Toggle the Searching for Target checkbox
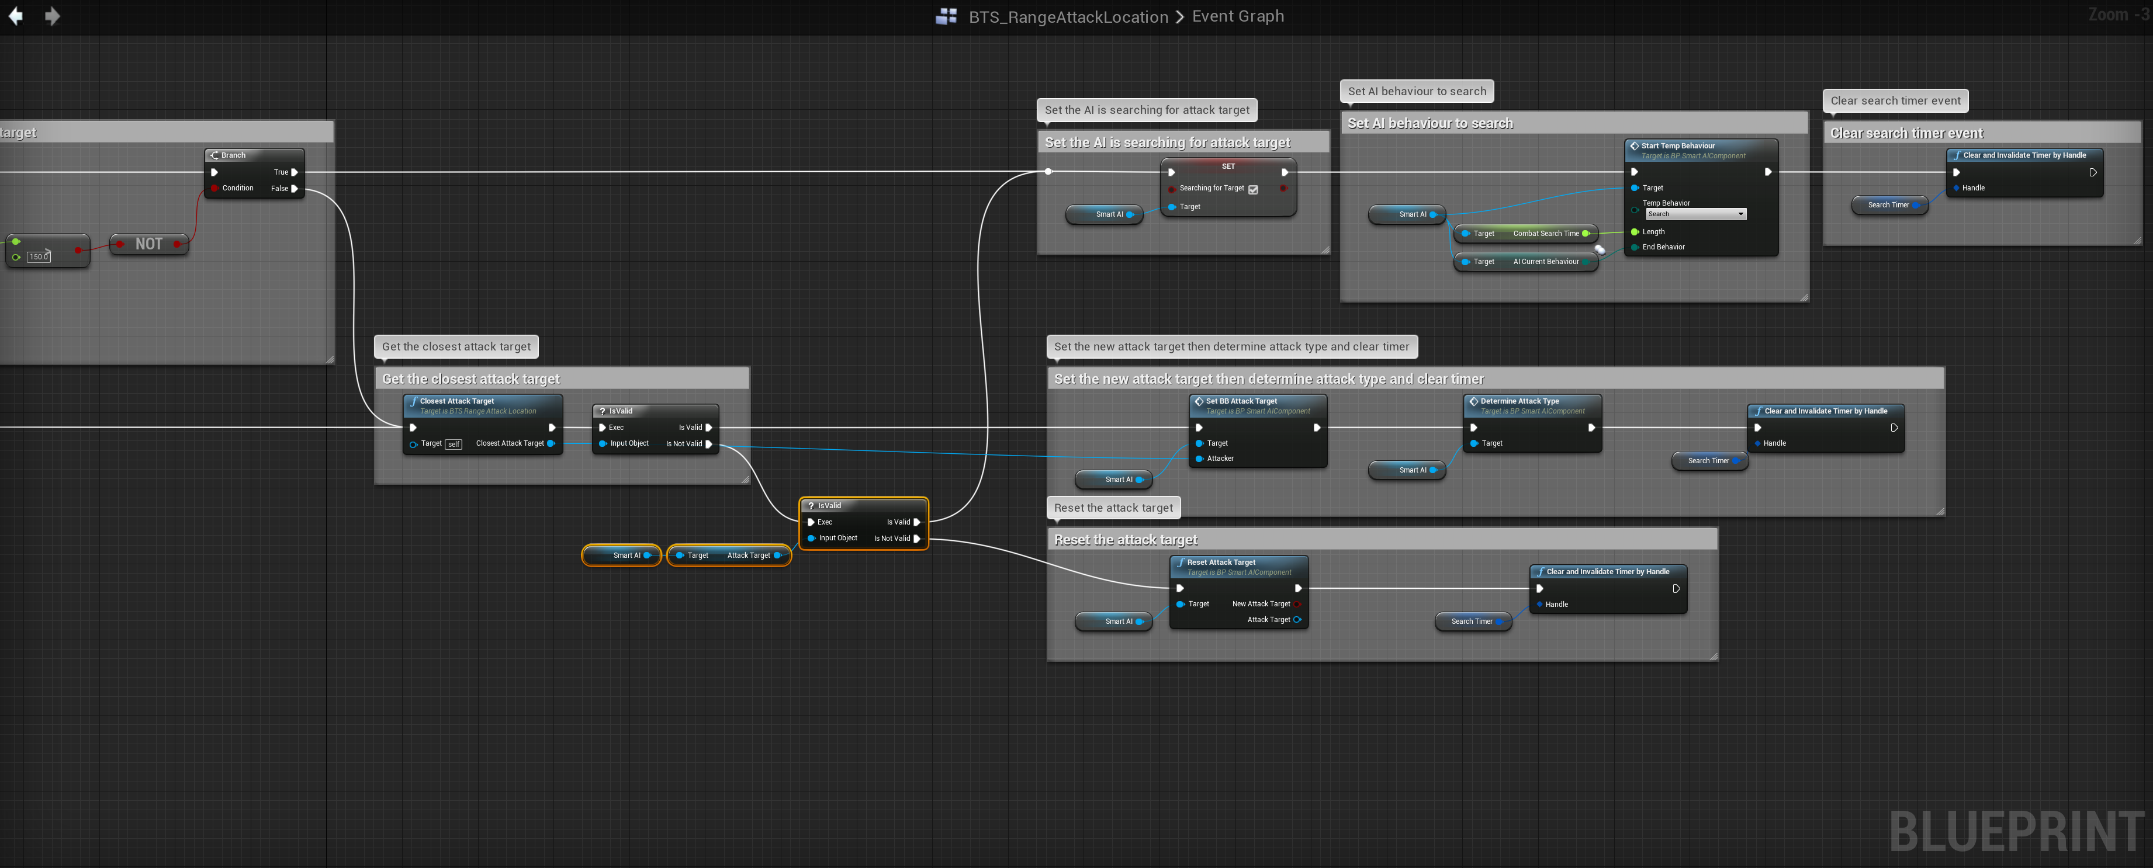This screenshot has width=2153, height=868. point(1253,190)
